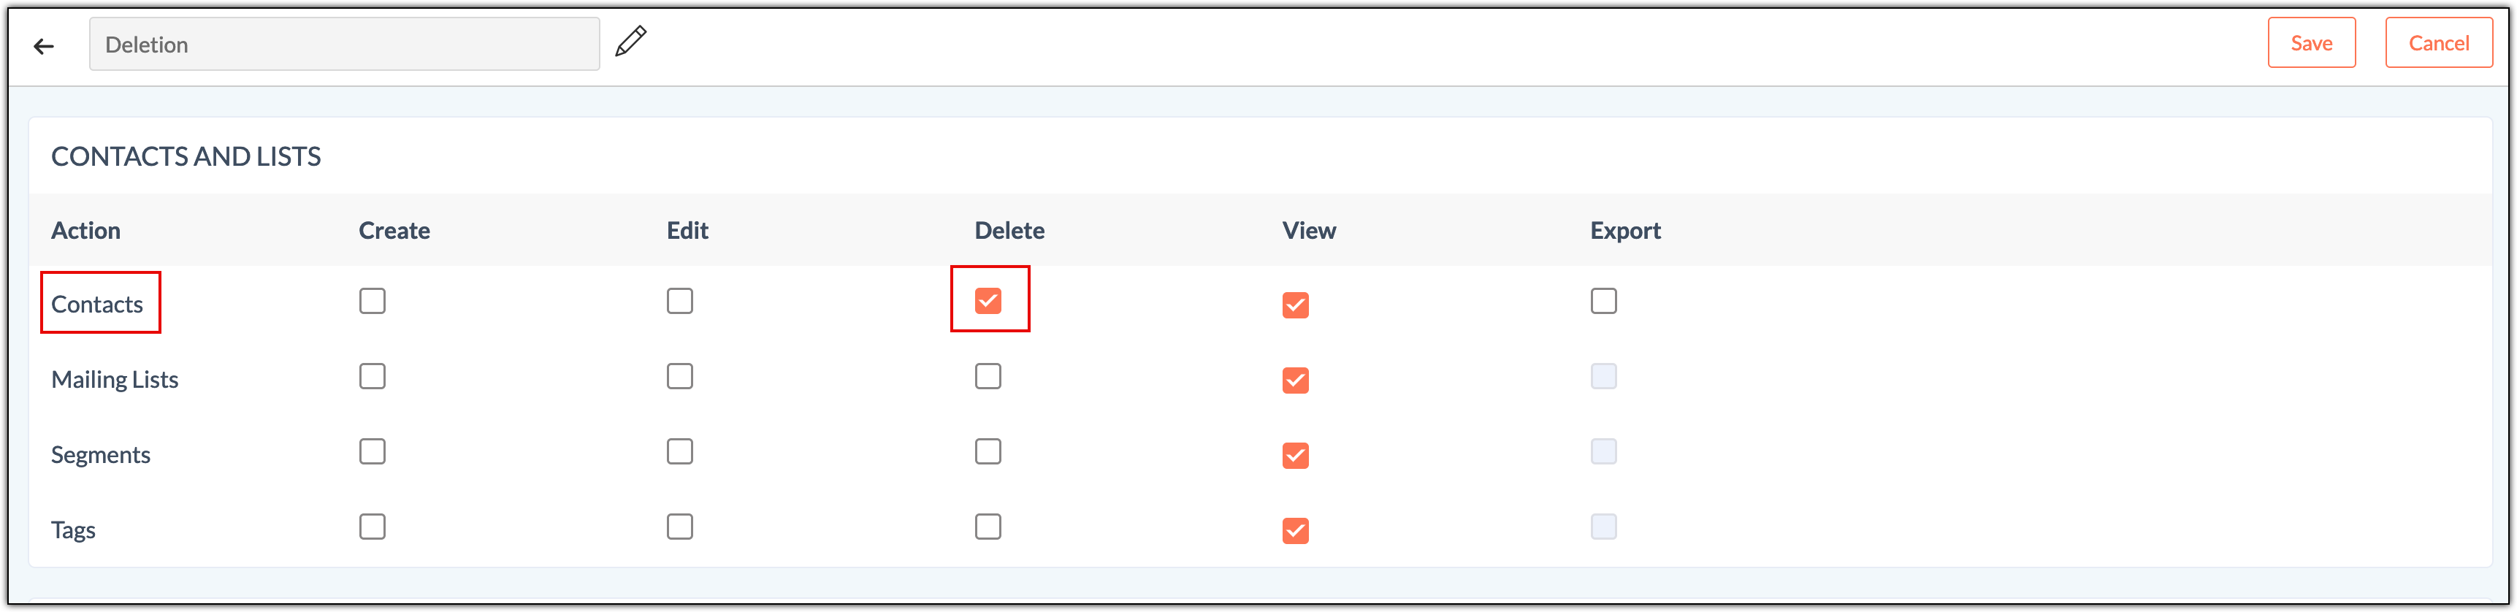Viewport: 2517px width, 612px height.
Task: Uncheck View permission for Contacts
Action: (x=1296, y=306)
